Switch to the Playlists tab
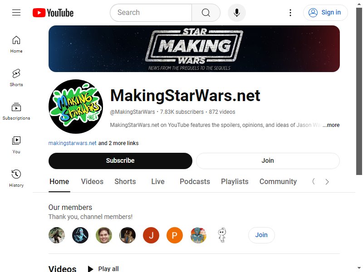This screenshot has width=363, height=272. tap(235, 182)
